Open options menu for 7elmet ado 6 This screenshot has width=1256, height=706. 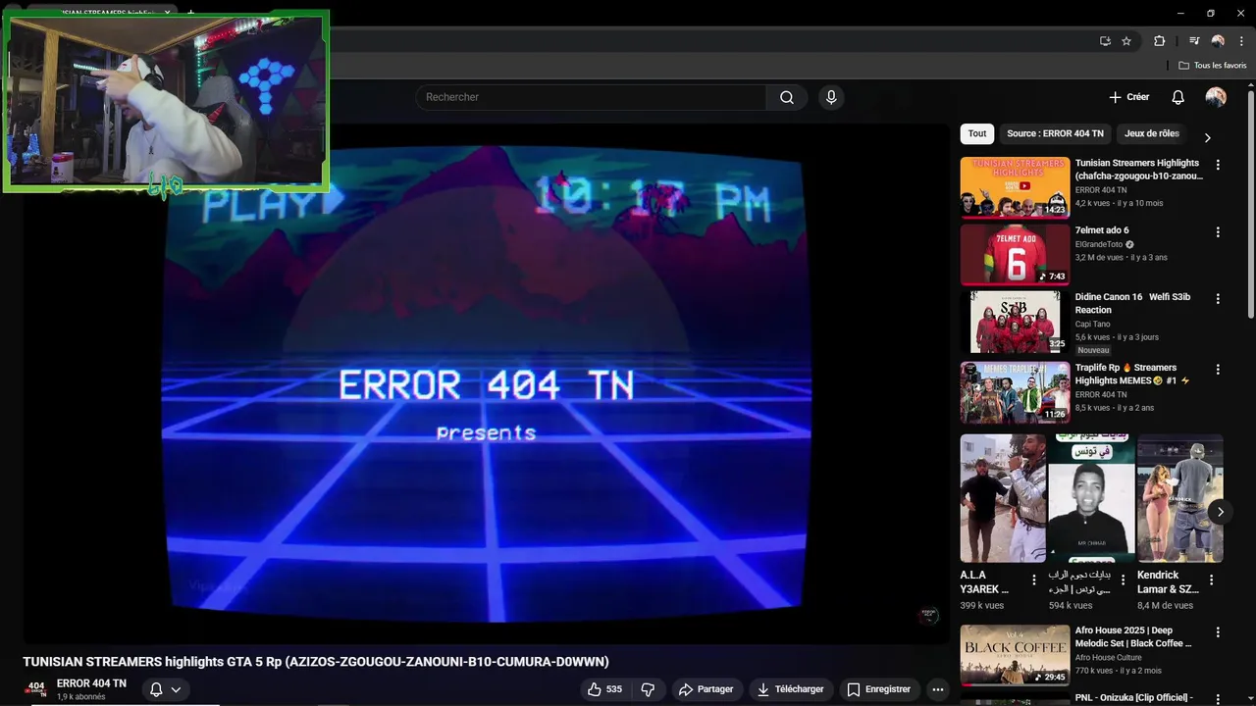point(1218,232)
